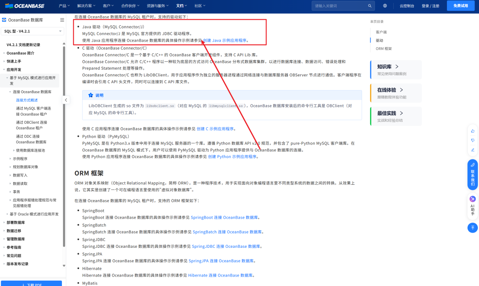
Task: Open SpringBoot 连接 OceanBase 数据库 link
Action: click(224, 218)
